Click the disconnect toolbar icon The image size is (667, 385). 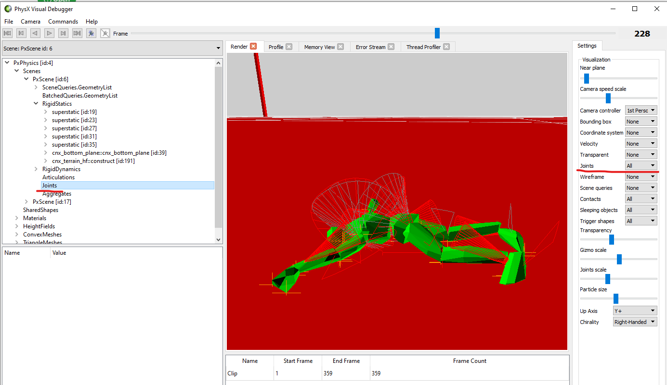click(x=105, y=33)
